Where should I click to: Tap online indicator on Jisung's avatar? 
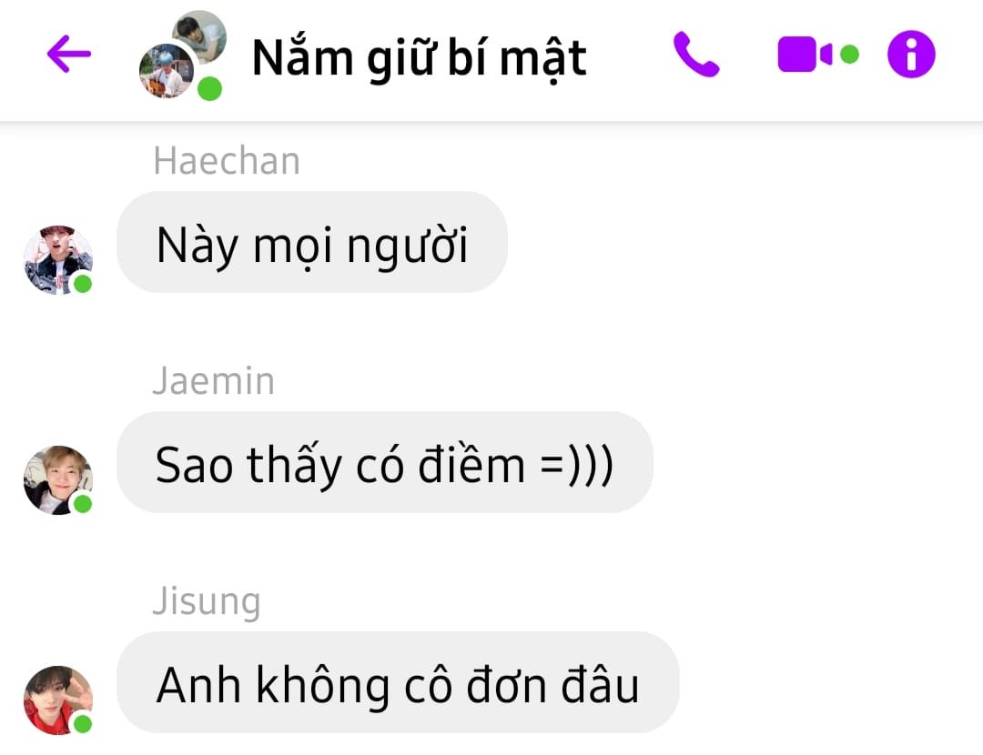click(83, 724)
